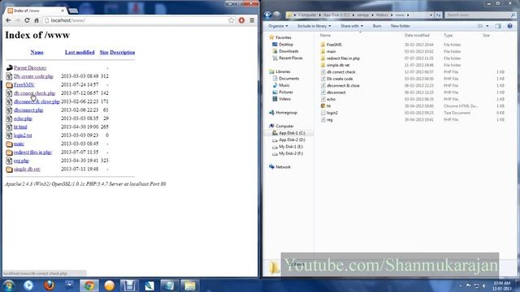520x292 pixels.
Task: Click the volume icon in system tray
Action: pyautogui.click(x=484, y=286)
